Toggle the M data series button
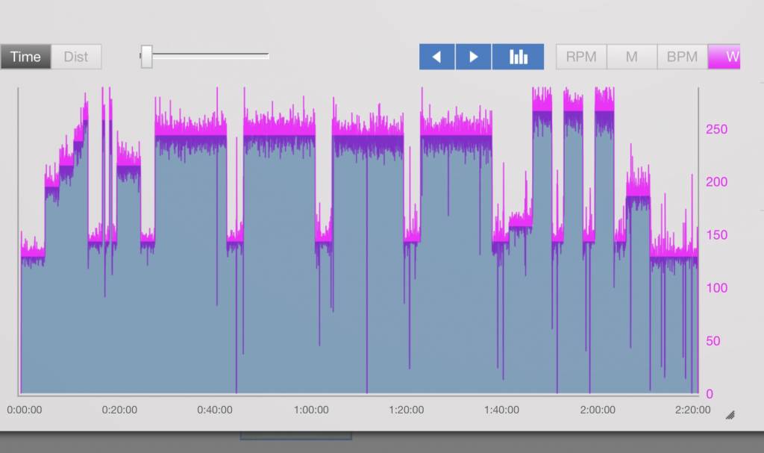The width and height of the screenshot is (764, 453). pos(631,57)
